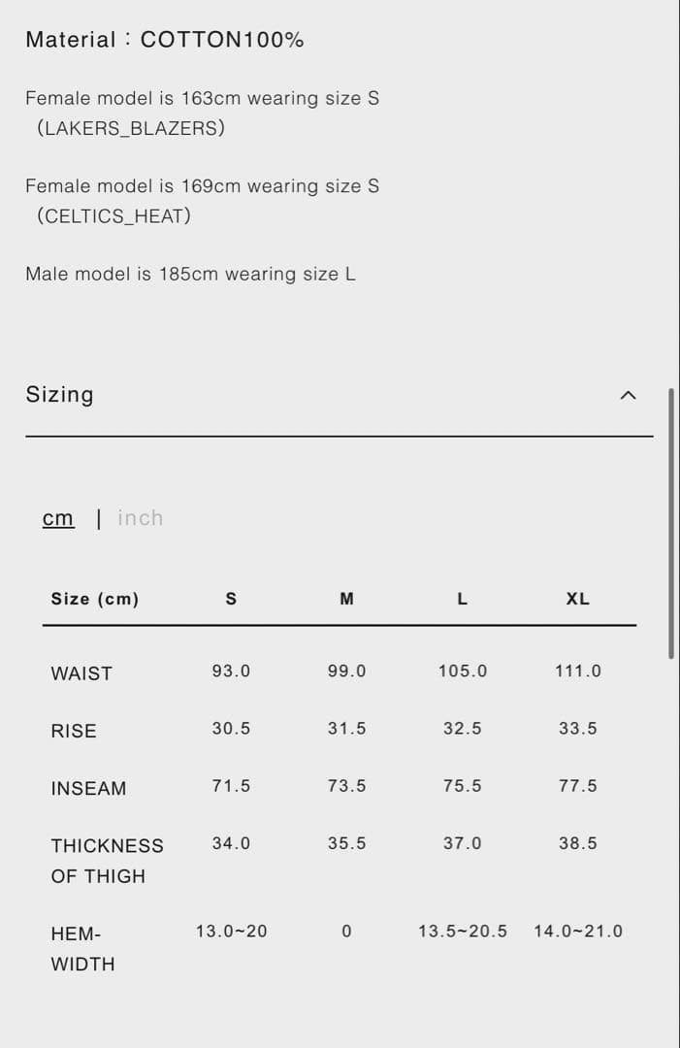This screenshot has width=680, height=1048.
Task: Click the M size column header
Action: pyautogui.click(x=346, y=600)
